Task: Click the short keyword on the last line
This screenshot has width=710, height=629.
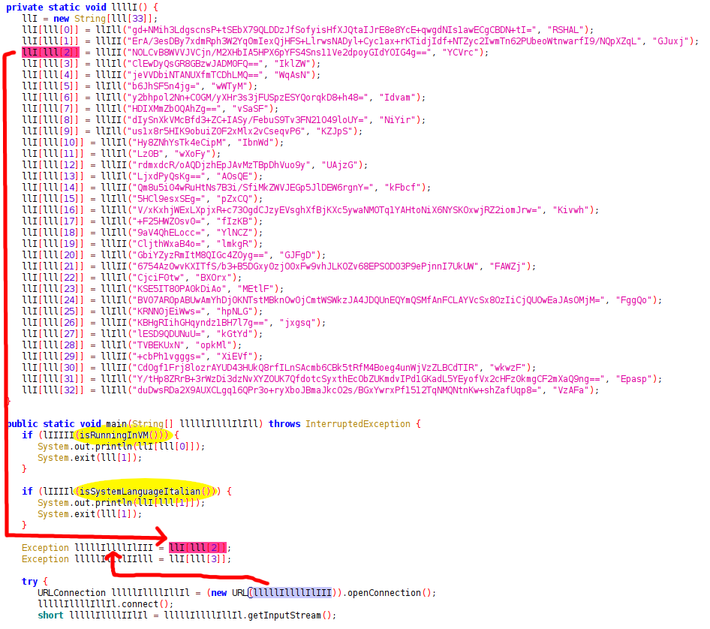Action: (51, 615)
